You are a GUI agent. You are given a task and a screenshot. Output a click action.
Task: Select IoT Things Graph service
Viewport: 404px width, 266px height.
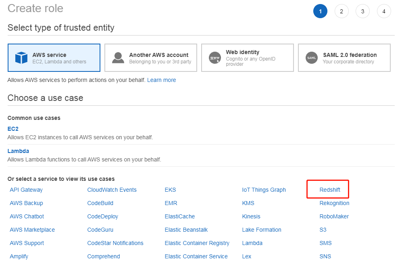tap(264, 190)
